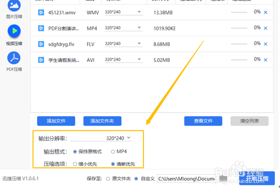Open the 视频压缩 video compression icon
280x191 pixels.
(x=14, y=31)
